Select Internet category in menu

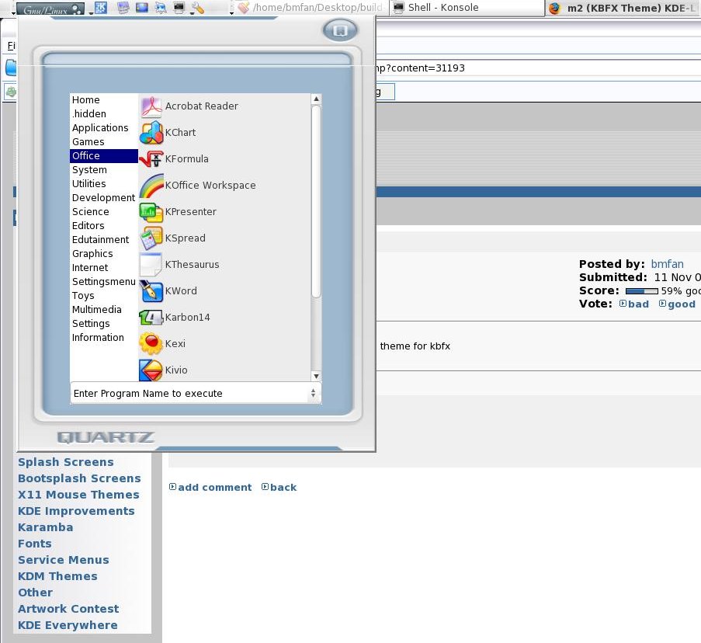[x=104, y=267]
